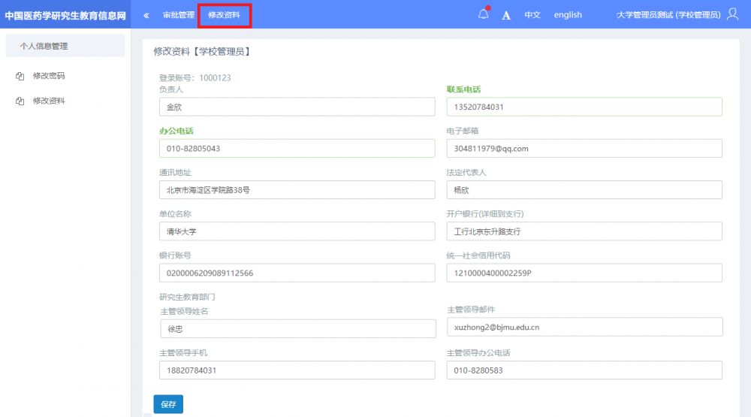
Task: Click into the 银行账号 field
Action: point(297,273)
